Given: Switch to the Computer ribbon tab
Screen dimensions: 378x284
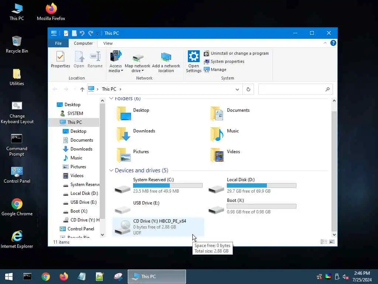Looking at the screenshot, I should (x=83, y=43).
